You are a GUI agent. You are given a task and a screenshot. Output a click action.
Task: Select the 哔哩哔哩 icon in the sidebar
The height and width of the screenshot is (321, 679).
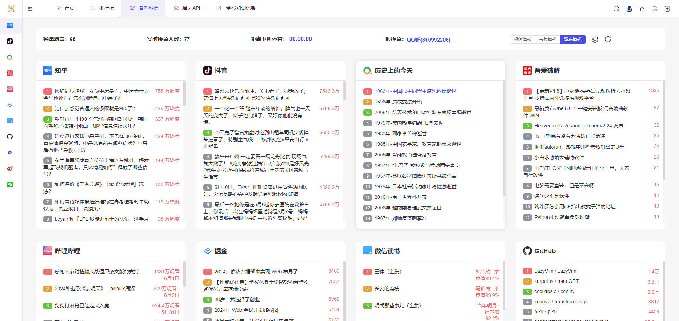10,89
